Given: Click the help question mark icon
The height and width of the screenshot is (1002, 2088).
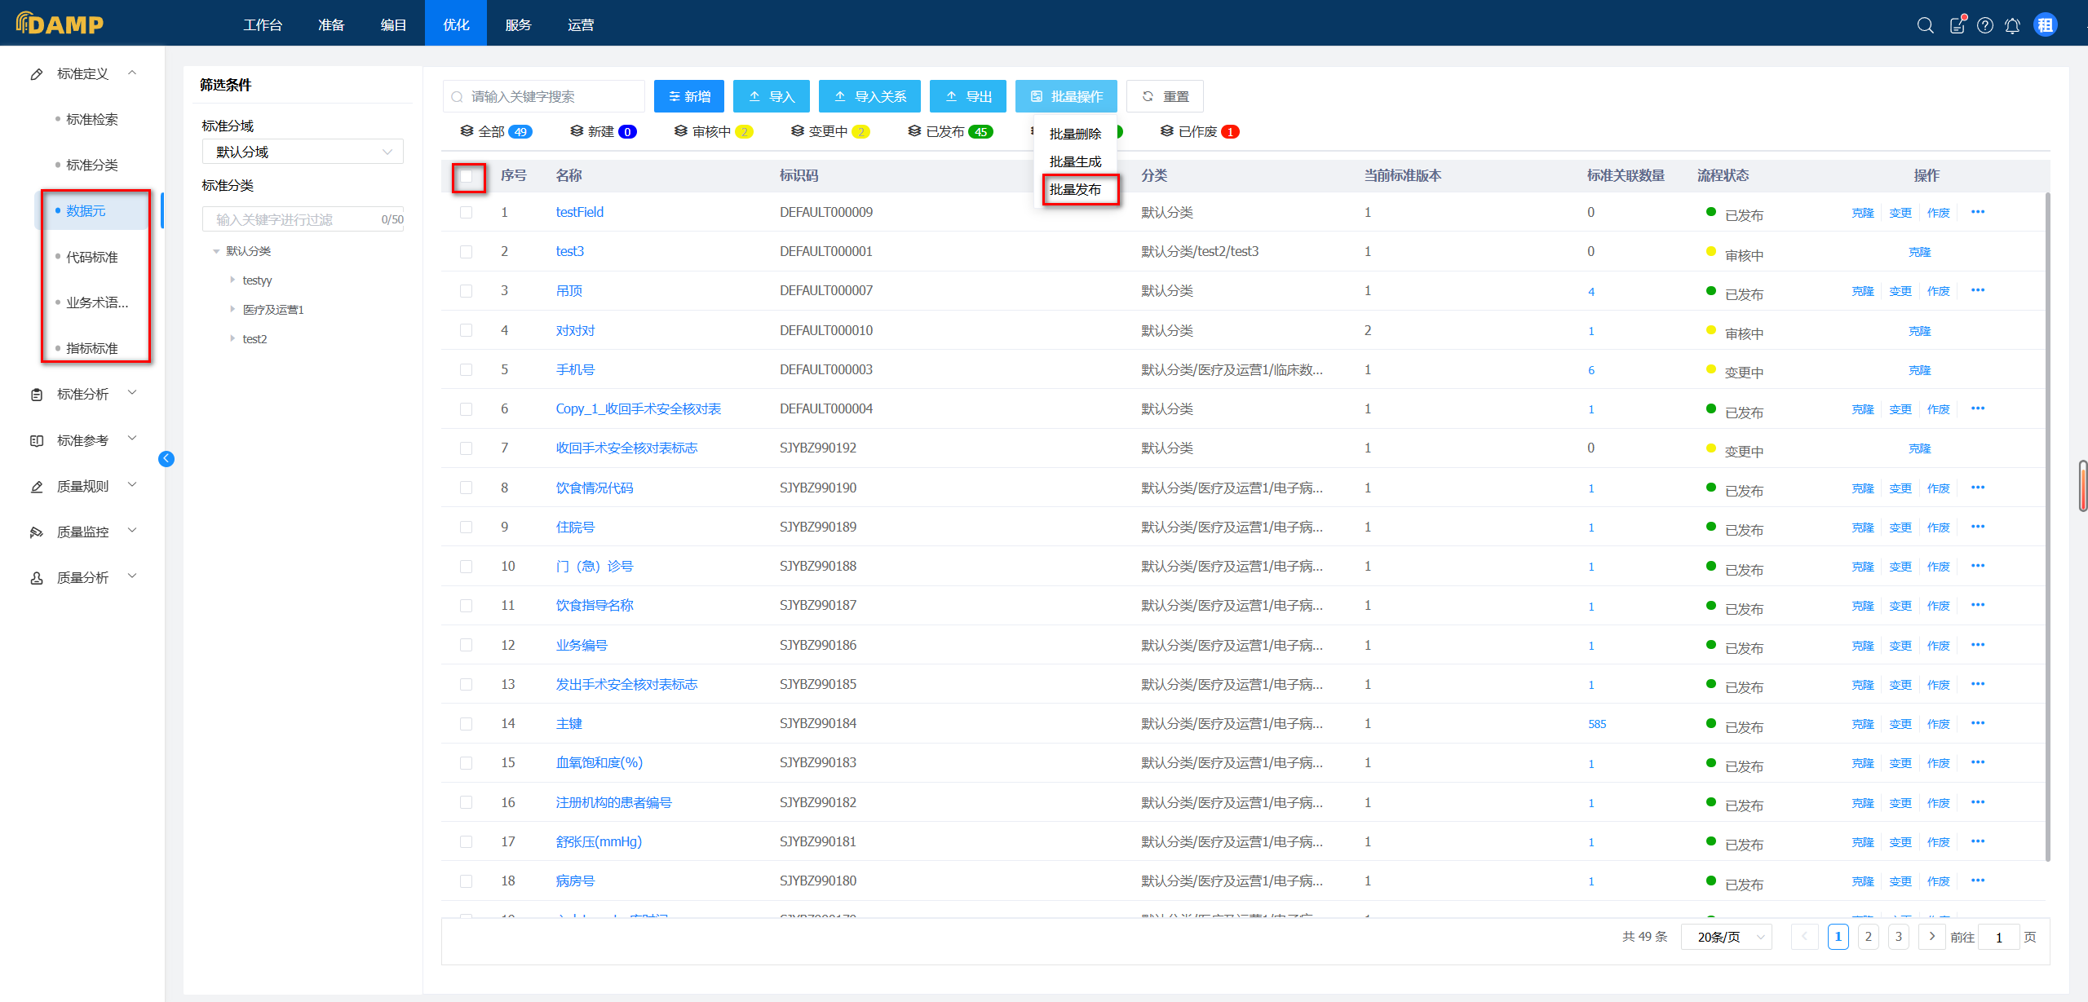Looking at the screenshot, I should (1985, 25).
